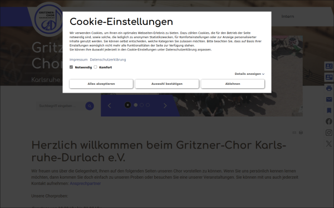Stop the slideshow with the stop button
This screenshot has height=208, width=334.
(x=128, y=105)
